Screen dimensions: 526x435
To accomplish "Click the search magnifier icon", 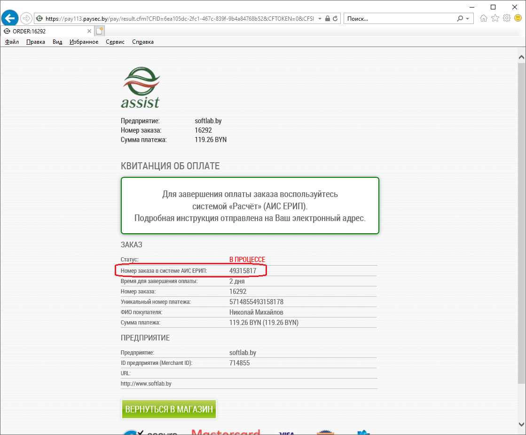I will [x=460, y=18].
